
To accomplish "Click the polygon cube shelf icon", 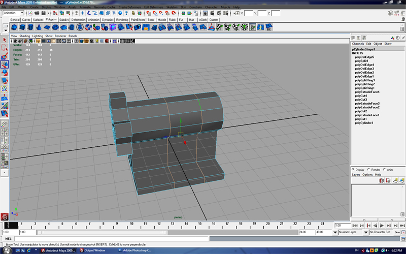I will pos(23,27).
